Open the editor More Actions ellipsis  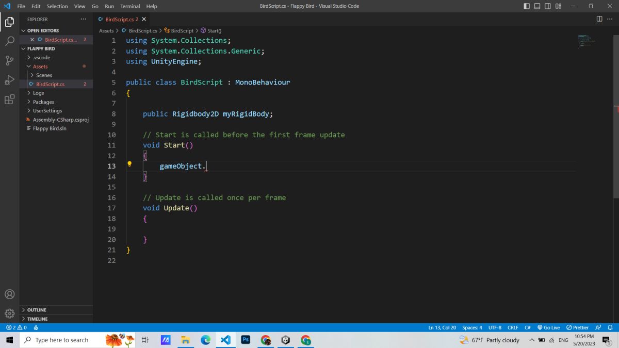610,19
